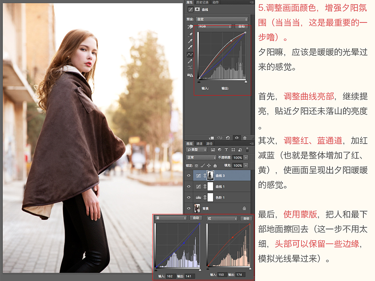Click the blue curve output field 141
The image size is (375, 281).
coord(190,276)
